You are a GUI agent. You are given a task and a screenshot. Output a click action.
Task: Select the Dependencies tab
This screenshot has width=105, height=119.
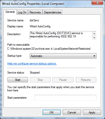click(52, 12)
